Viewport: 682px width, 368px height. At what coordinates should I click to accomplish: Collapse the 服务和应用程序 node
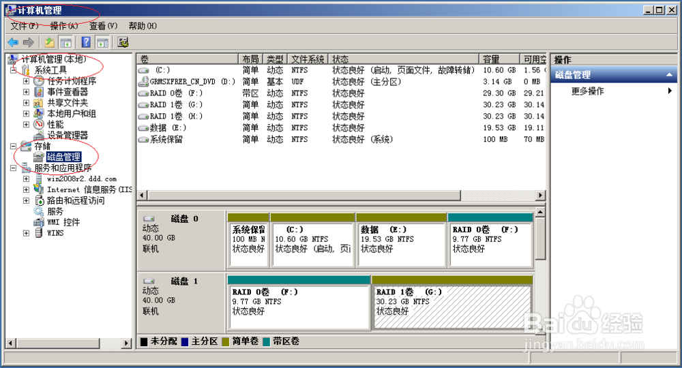tap(13, 168)
